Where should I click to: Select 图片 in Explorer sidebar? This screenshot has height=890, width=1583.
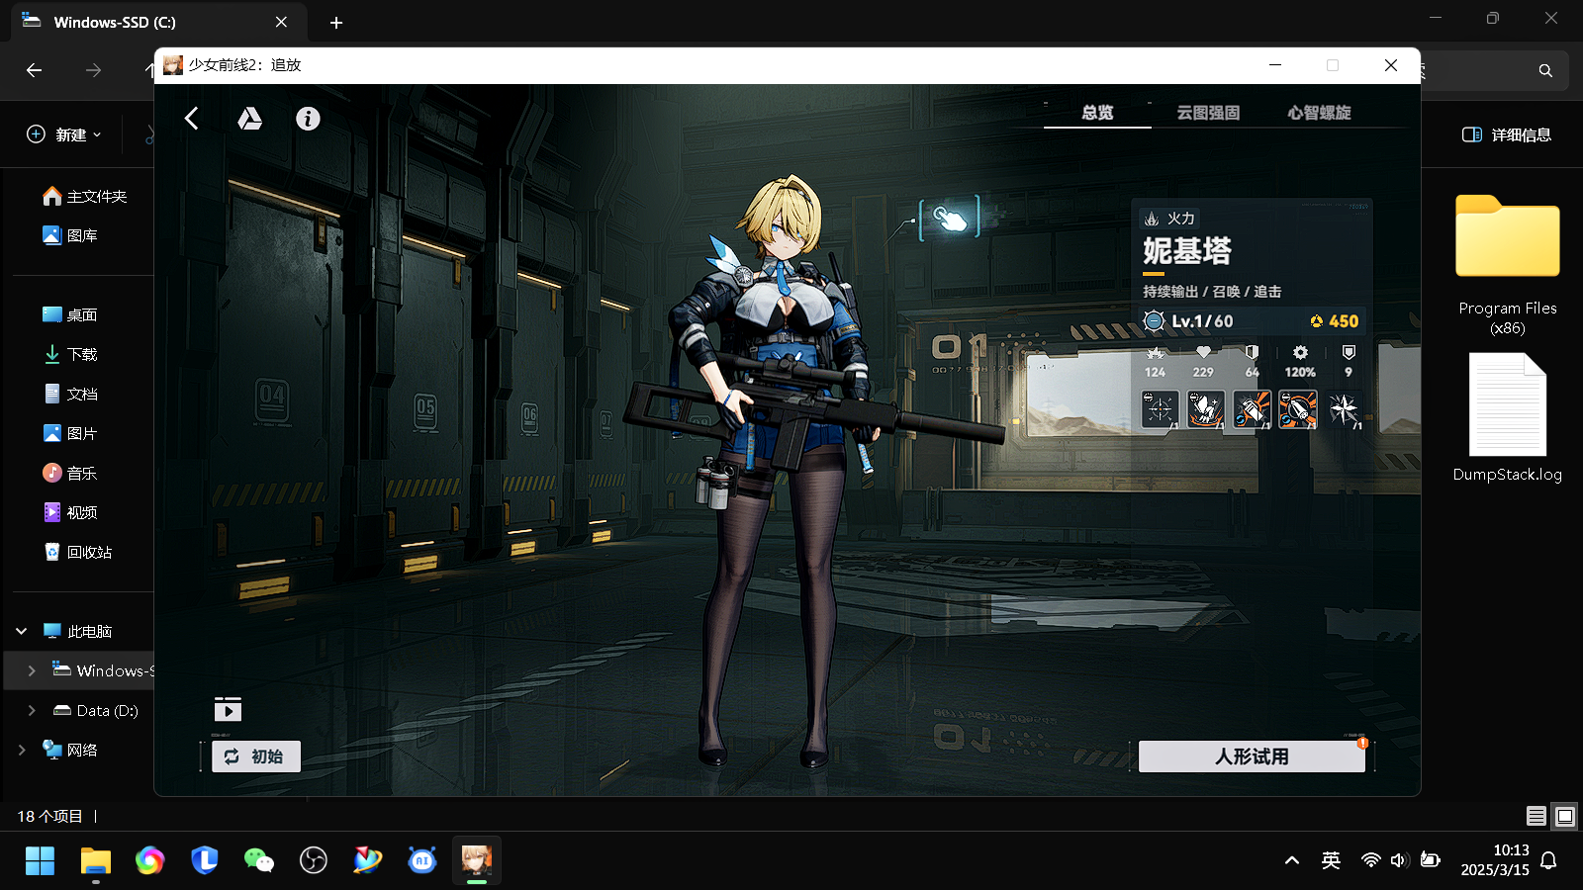pos(70,433)
